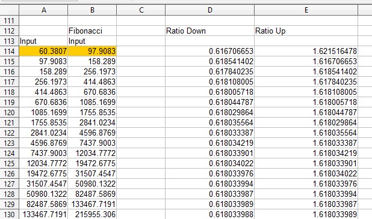Select cell 97.9083 in row 115
The height and width of the screenshot is (219, 372).
click(x=43, y=61)
